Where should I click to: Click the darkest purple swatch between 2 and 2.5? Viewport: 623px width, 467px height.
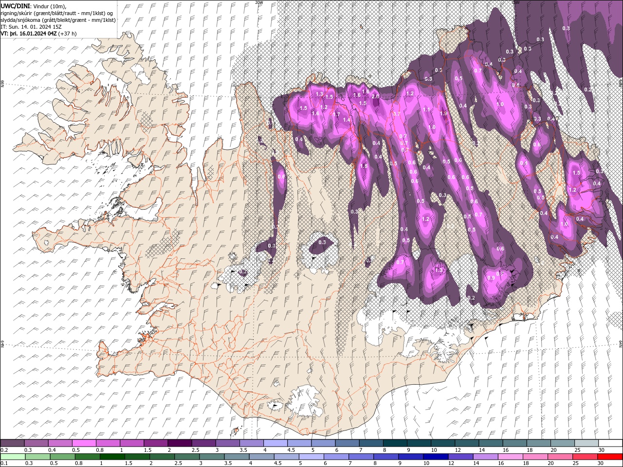tap(179, 443)
